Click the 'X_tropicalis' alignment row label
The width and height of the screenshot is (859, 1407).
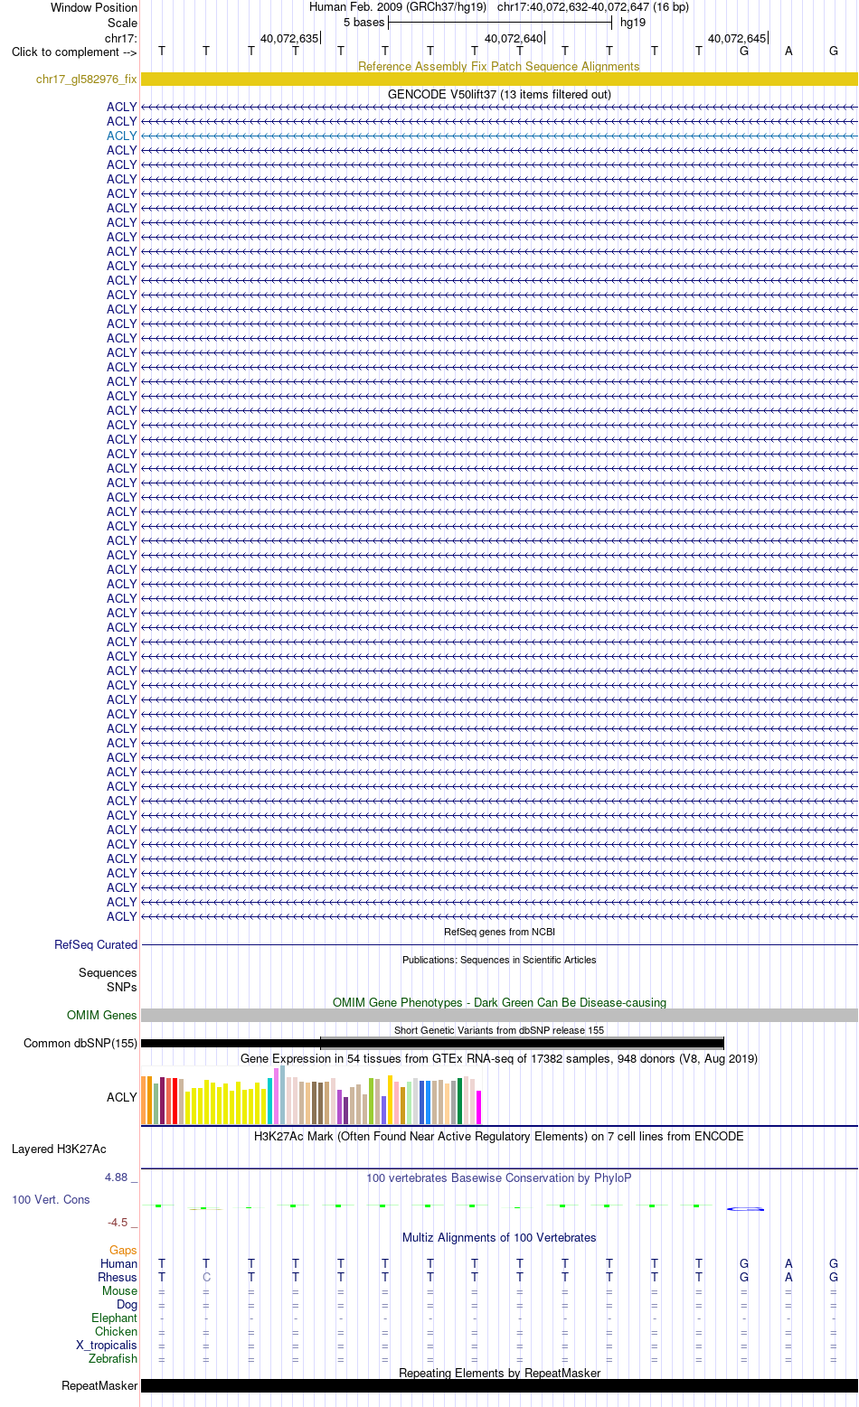point(107,1346)
